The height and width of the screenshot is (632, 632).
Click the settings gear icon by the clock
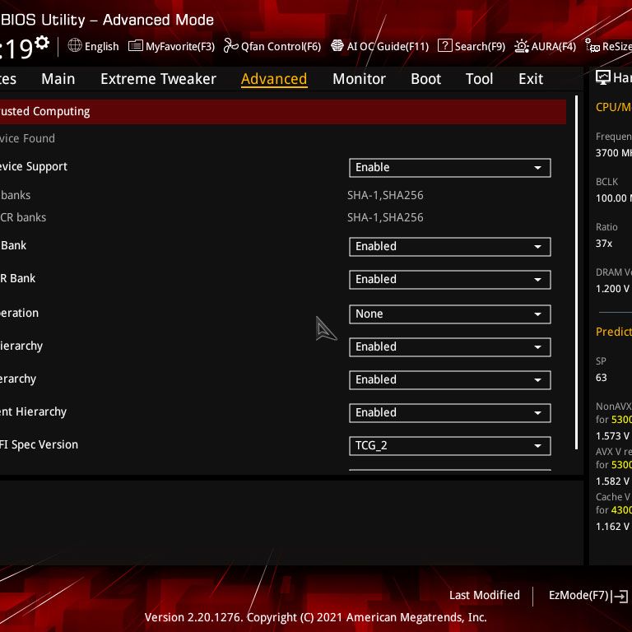[x=42, y=42]
